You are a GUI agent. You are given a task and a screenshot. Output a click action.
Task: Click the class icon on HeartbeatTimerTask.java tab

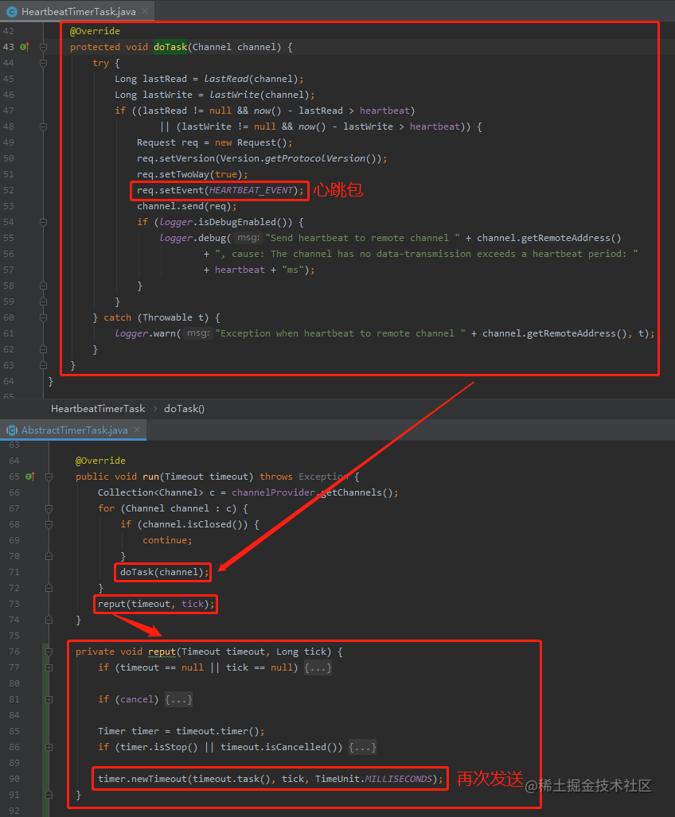[11, 11]
